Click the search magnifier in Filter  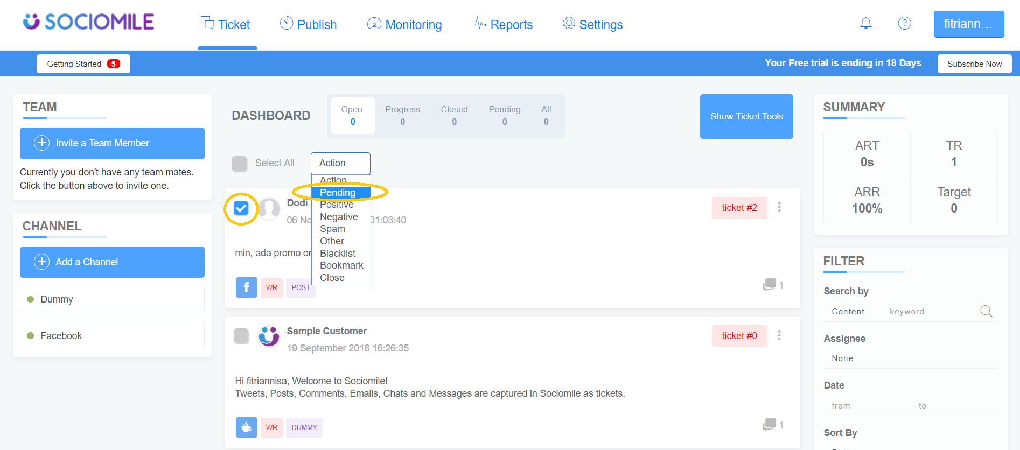pyautogui.click(x=986, y=311)
